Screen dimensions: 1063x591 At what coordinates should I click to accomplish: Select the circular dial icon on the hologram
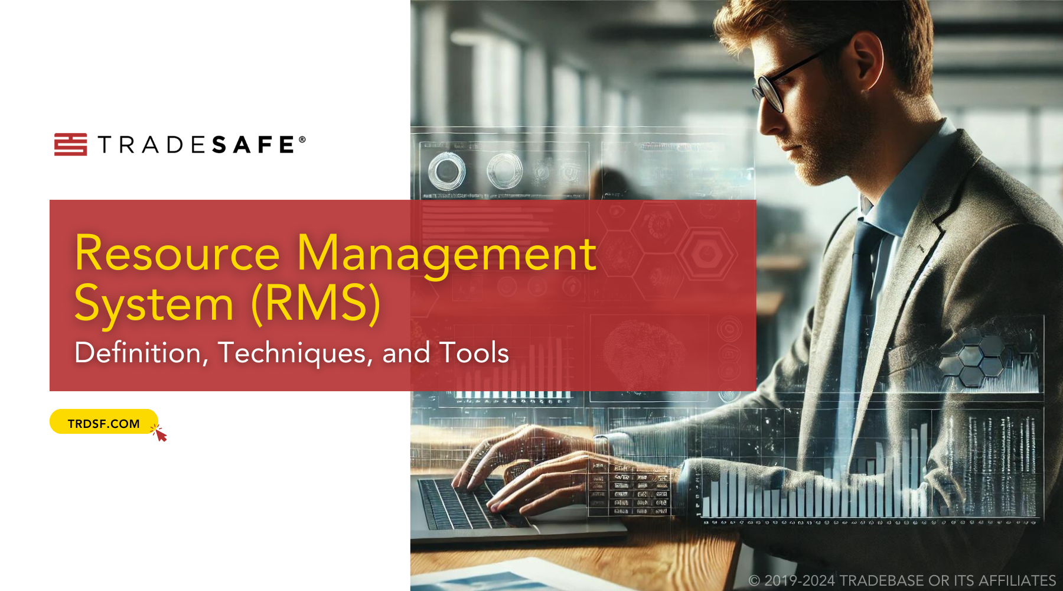[447, 171]
